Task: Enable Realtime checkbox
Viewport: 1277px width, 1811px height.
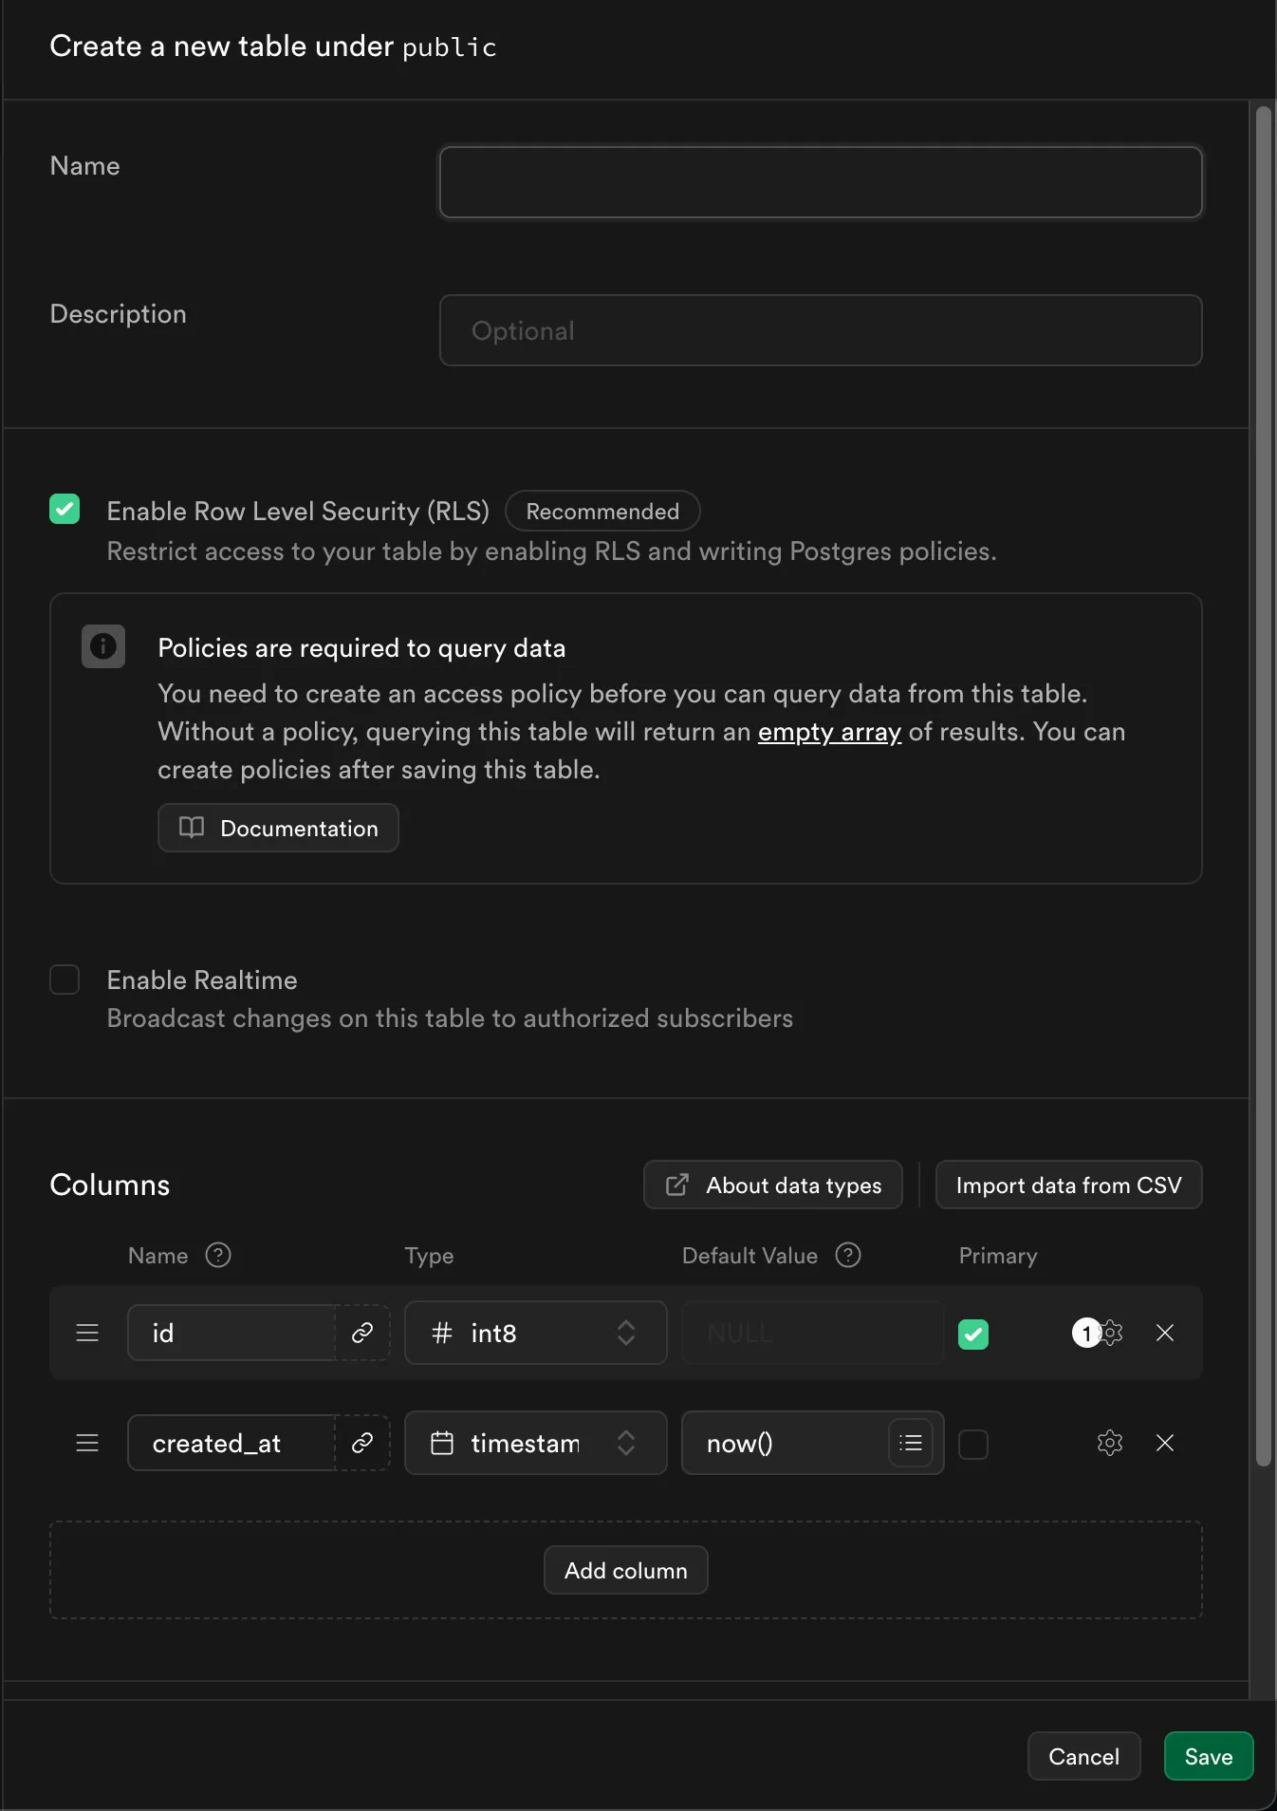Action: click(65, 980)
